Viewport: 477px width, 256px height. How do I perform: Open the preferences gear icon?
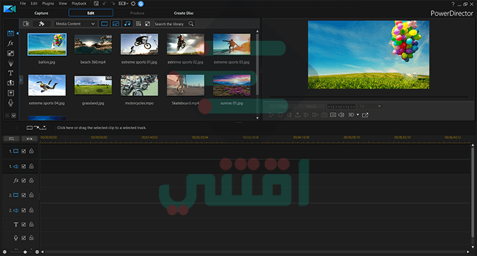(x=134, y=3)
